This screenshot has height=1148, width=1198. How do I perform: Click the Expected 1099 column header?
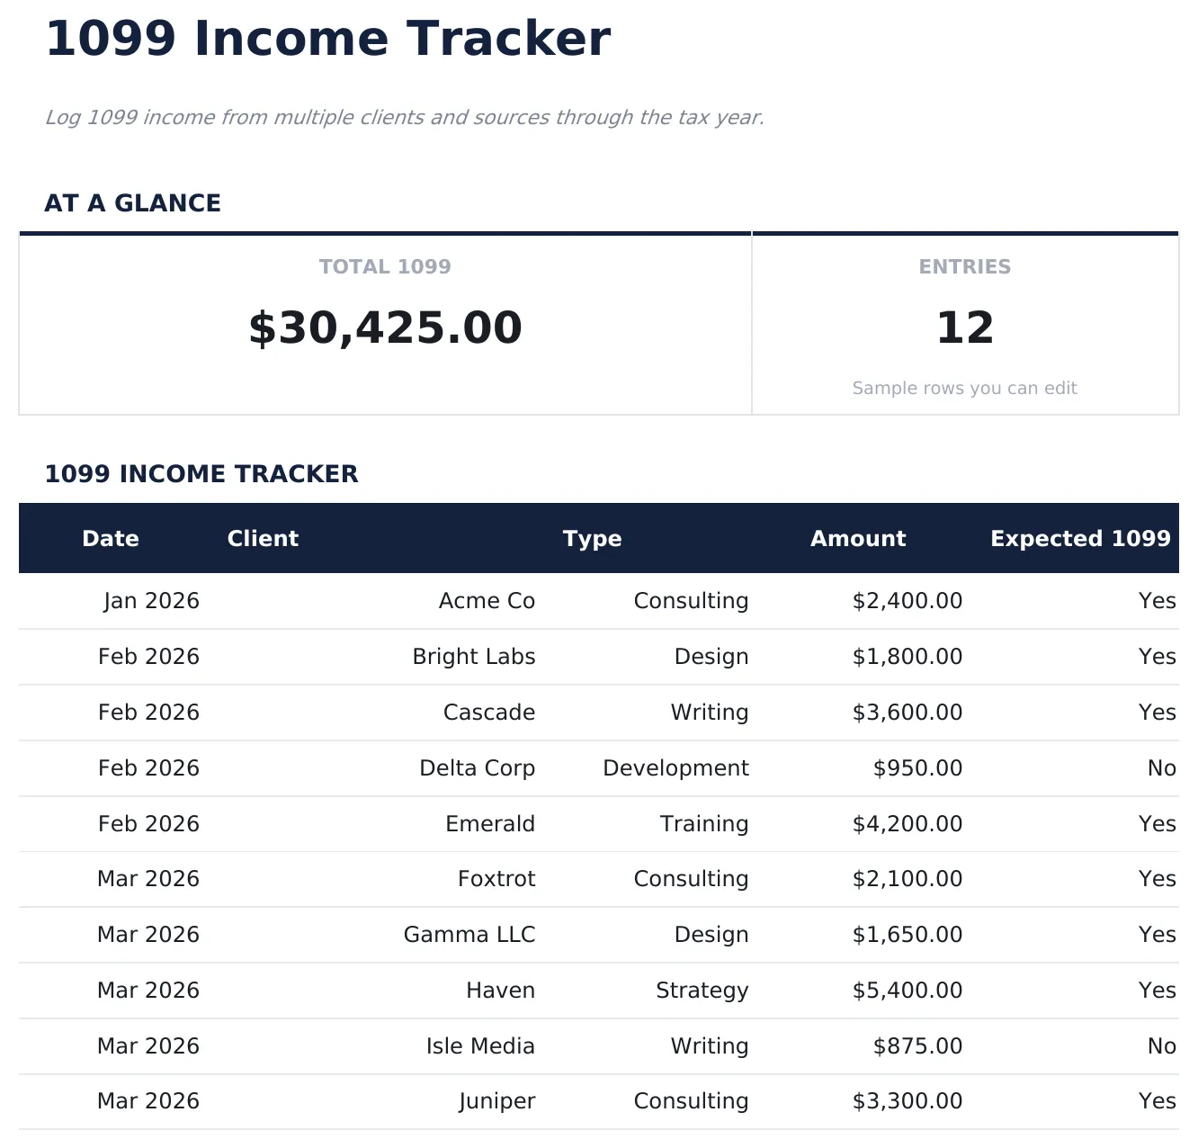point(1080,538)
